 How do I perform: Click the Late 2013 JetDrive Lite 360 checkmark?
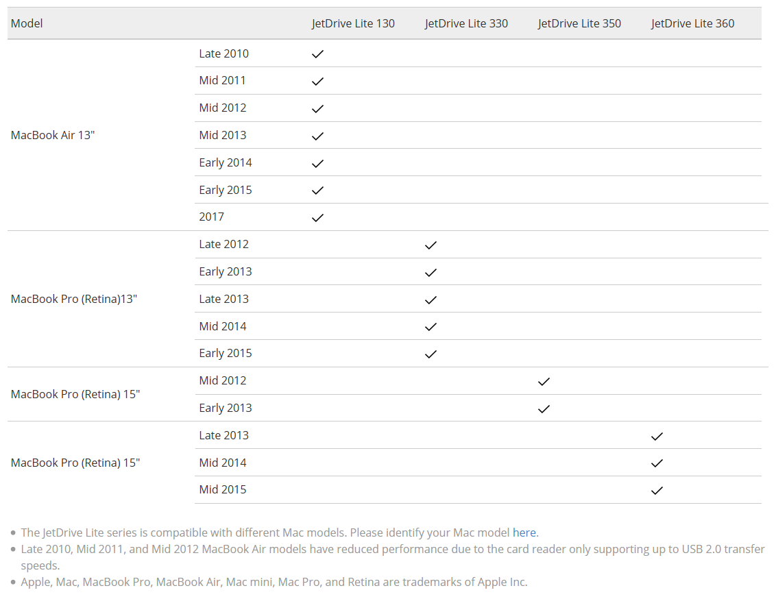[657, 437]
